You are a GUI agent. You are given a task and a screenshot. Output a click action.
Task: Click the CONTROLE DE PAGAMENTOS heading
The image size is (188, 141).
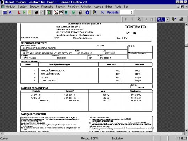pos(34,88)
